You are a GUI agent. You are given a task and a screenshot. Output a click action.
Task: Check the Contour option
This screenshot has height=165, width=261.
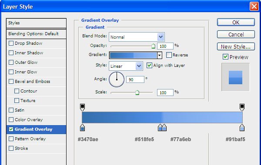coord(17,91)
